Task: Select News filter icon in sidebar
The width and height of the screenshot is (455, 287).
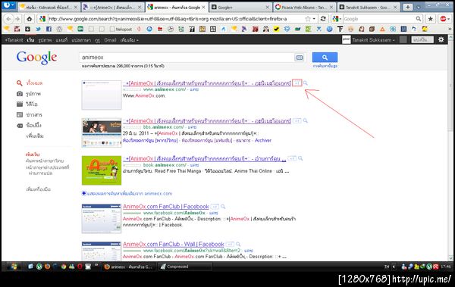Action: pyautogui.click(x=20, y=115)
